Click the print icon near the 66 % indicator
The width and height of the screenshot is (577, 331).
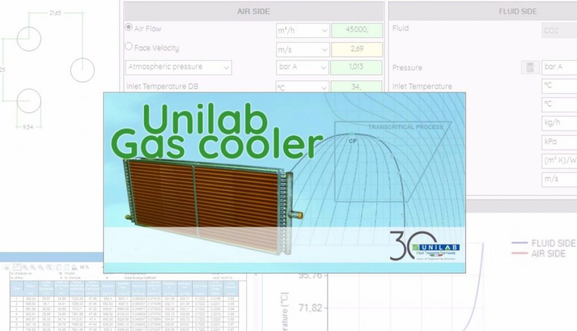point(73,267)
